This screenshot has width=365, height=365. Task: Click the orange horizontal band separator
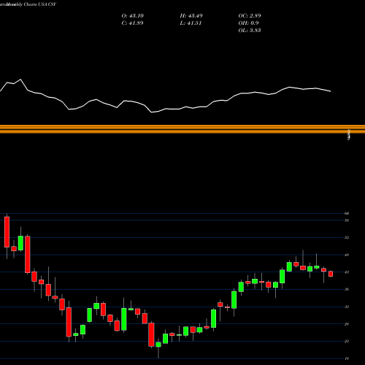[182, 129]
